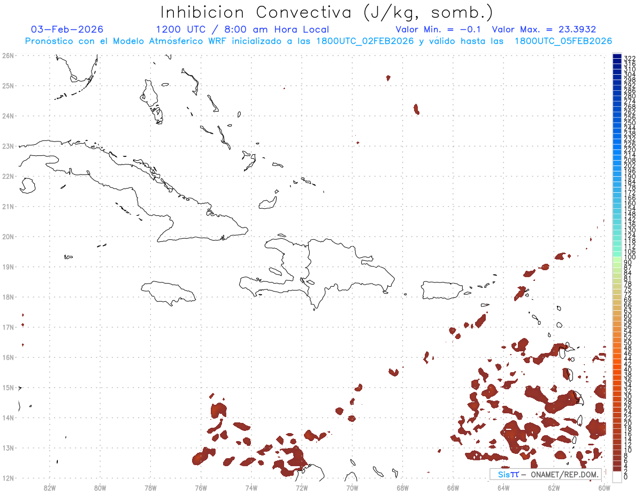The width and height of the screenshot is (642, 495).
Task: Click the "Valor Max. = 23.3932" text
Action: (x=544, y=29)
